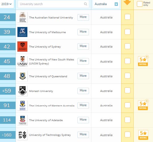Click rank =160 cell

[x=8, y=135]
